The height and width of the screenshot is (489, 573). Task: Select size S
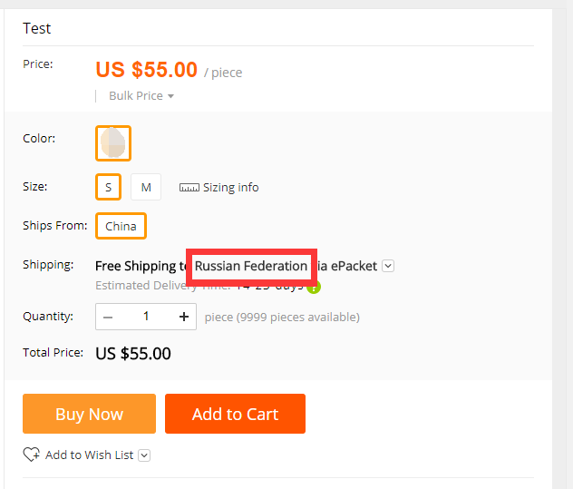coord(108,188)
